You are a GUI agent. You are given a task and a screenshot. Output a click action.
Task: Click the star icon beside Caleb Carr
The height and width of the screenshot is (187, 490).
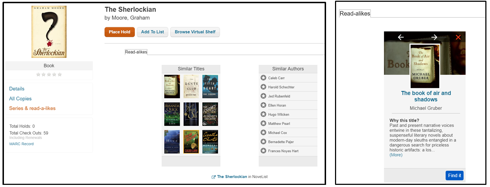pyautogui.click(x=263, y=78)
